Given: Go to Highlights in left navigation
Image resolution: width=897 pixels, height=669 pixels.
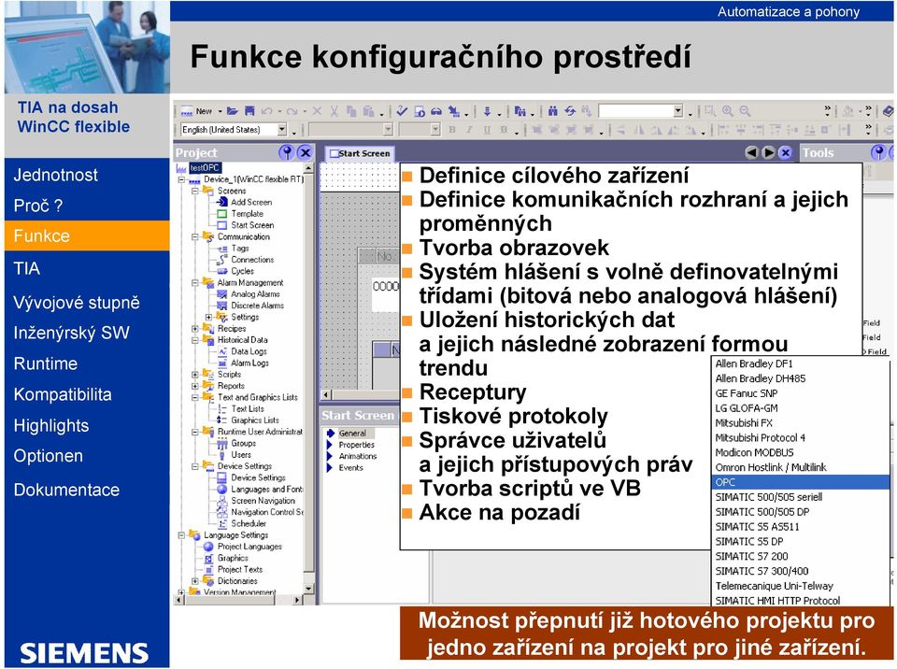Looking at the screenshot, I should 50,425.
